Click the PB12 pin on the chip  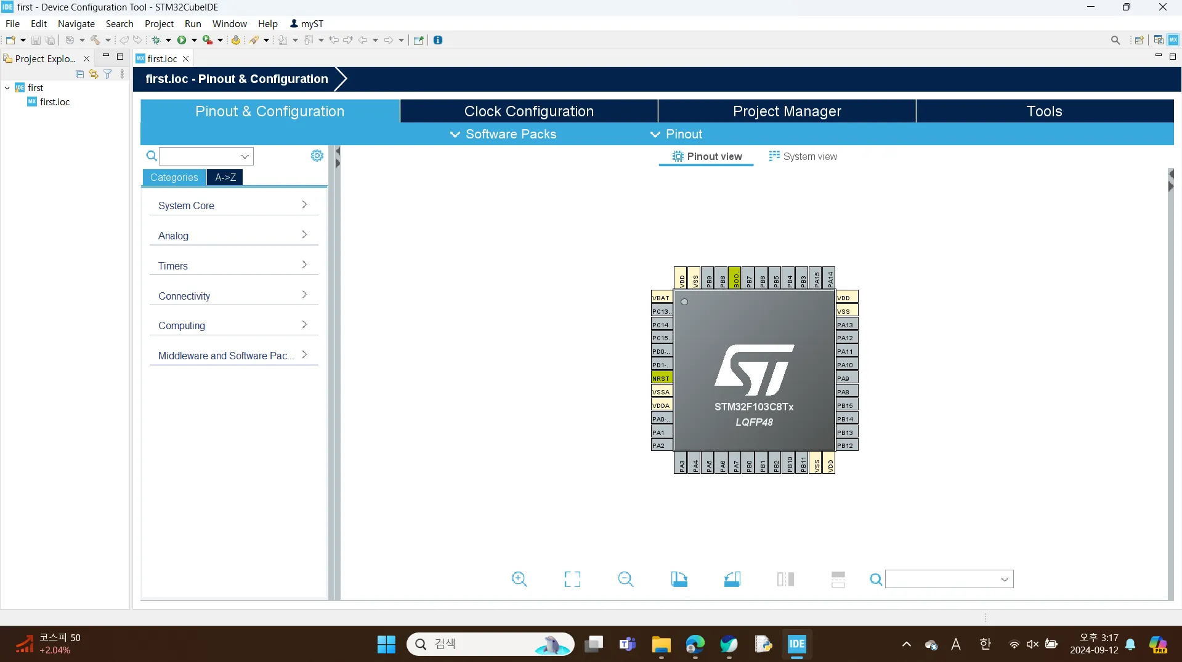847,445
